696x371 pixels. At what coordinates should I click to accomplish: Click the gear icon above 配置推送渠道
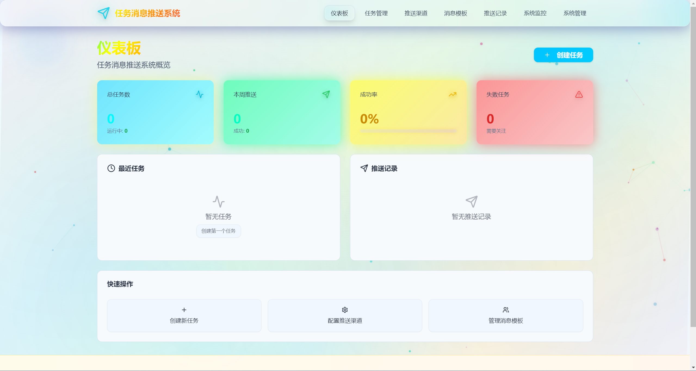[x=345, y=310]
